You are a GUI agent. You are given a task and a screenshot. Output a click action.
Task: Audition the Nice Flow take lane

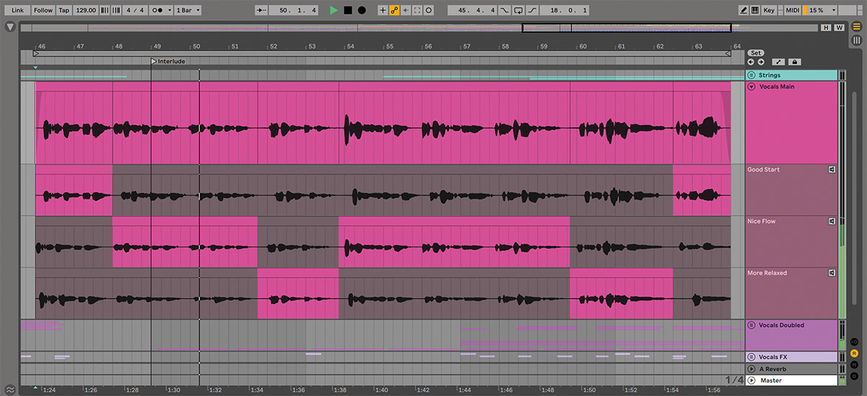[x=832, y=221]
